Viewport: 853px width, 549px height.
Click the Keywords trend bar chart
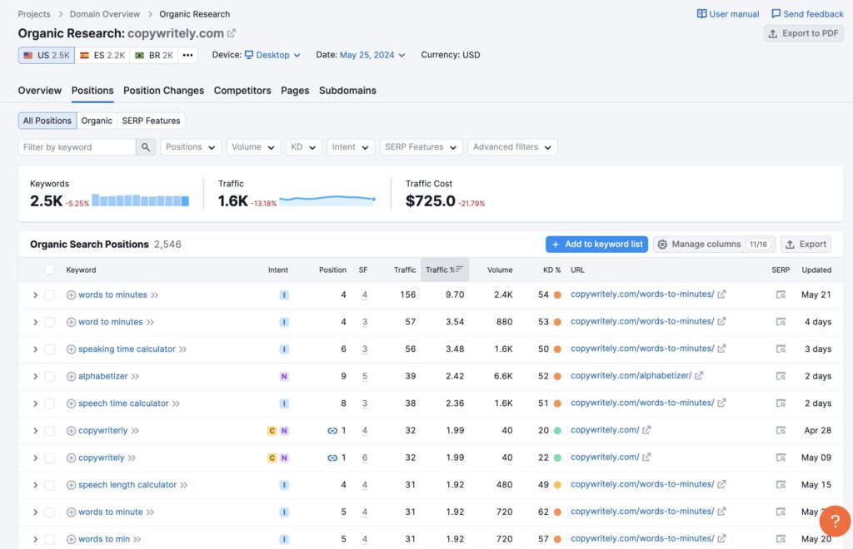pyautogui.click(x=140, y=200)
